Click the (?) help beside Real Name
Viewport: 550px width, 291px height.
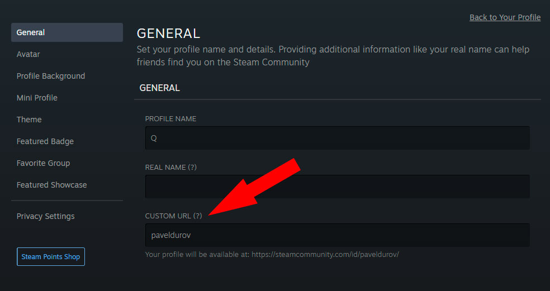(x=192, y=167)
